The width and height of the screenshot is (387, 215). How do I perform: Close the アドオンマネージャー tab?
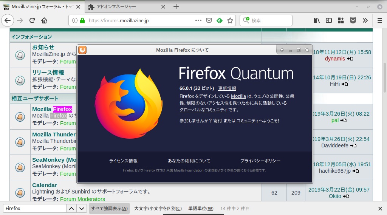163,7
